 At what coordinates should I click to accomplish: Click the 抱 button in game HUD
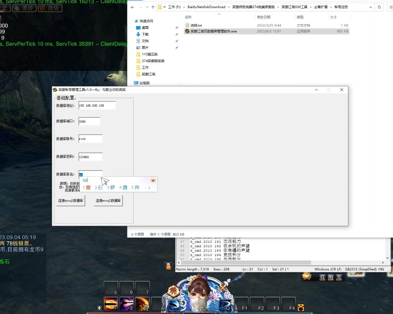[x=331, y=277]
